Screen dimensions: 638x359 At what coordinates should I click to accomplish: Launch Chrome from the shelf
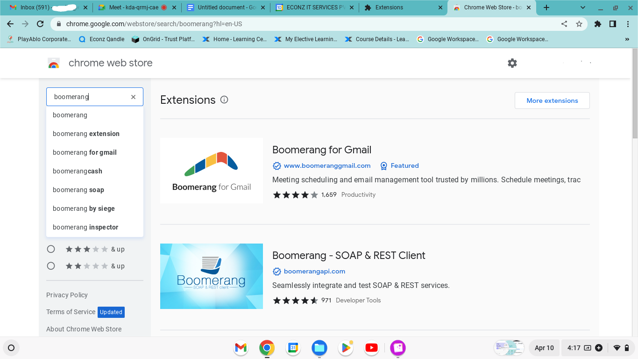(x=267, y=348)
